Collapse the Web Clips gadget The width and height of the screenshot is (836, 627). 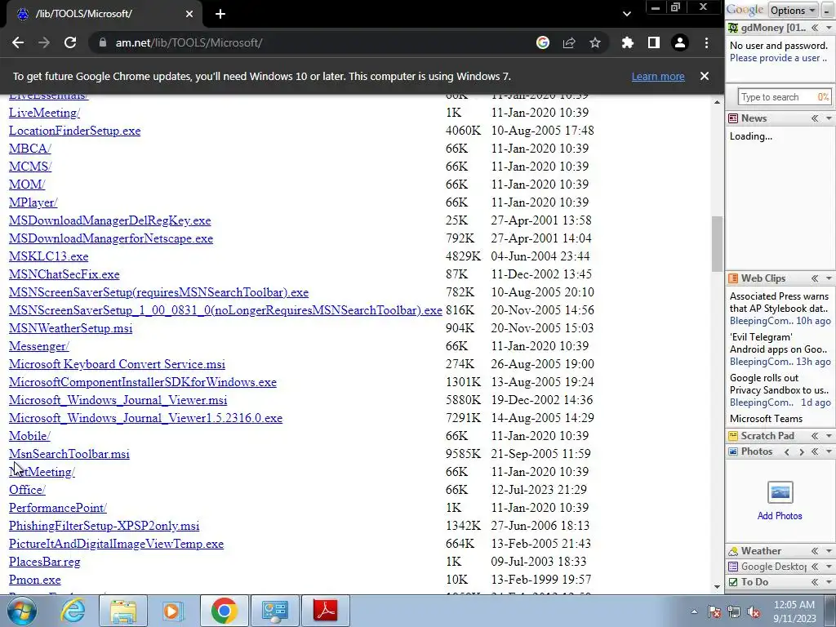[x=815, y=278]
